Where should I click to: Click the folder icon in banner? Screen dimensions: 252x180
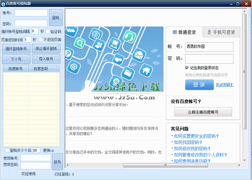(128, 73)
